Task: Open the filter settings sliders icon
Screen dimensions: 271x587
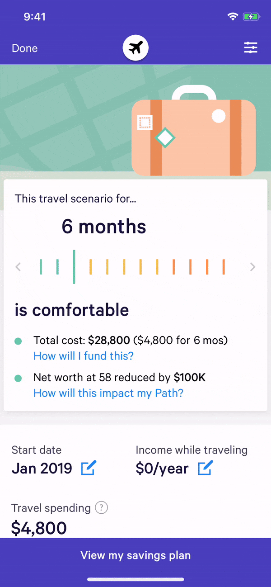Action: click(251, 48)
